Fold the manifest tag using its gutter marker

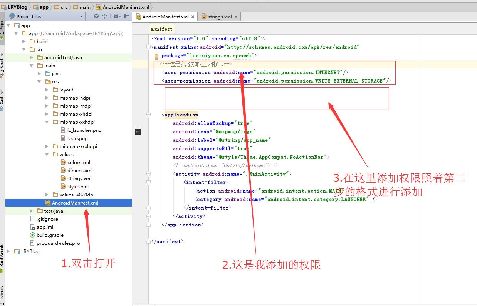pos(148,47)
